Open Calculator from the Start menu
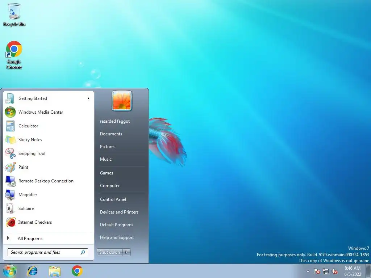371x278 pixels. pyautogui.click(x=49, y=126)
